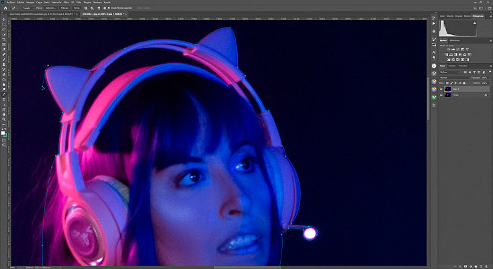
Task: Open the layer filter Tipo dropdown
Action: click(x=449, y=72)
